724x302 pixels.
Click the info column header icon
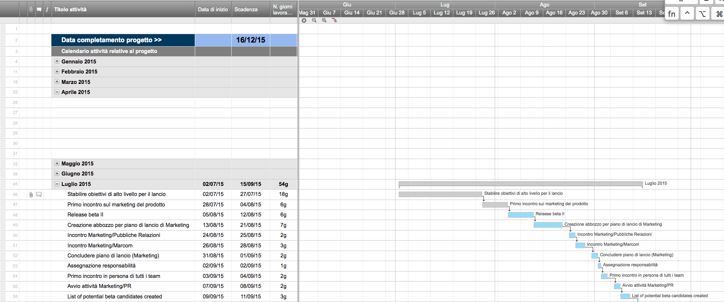(x=47, y=9)
